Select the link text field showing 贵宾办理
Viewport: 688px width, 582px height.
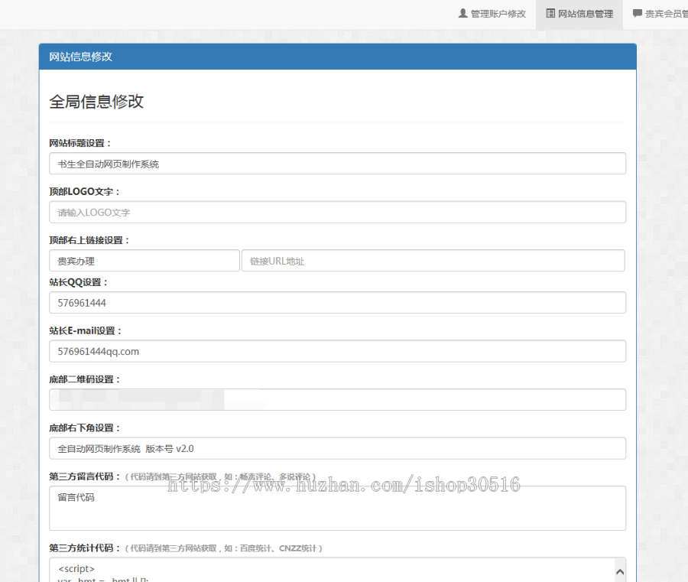pos(144,260)
